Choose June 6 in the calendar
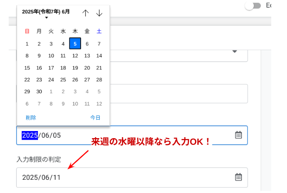This screenshot has width=287, height=193. [87, 44]
